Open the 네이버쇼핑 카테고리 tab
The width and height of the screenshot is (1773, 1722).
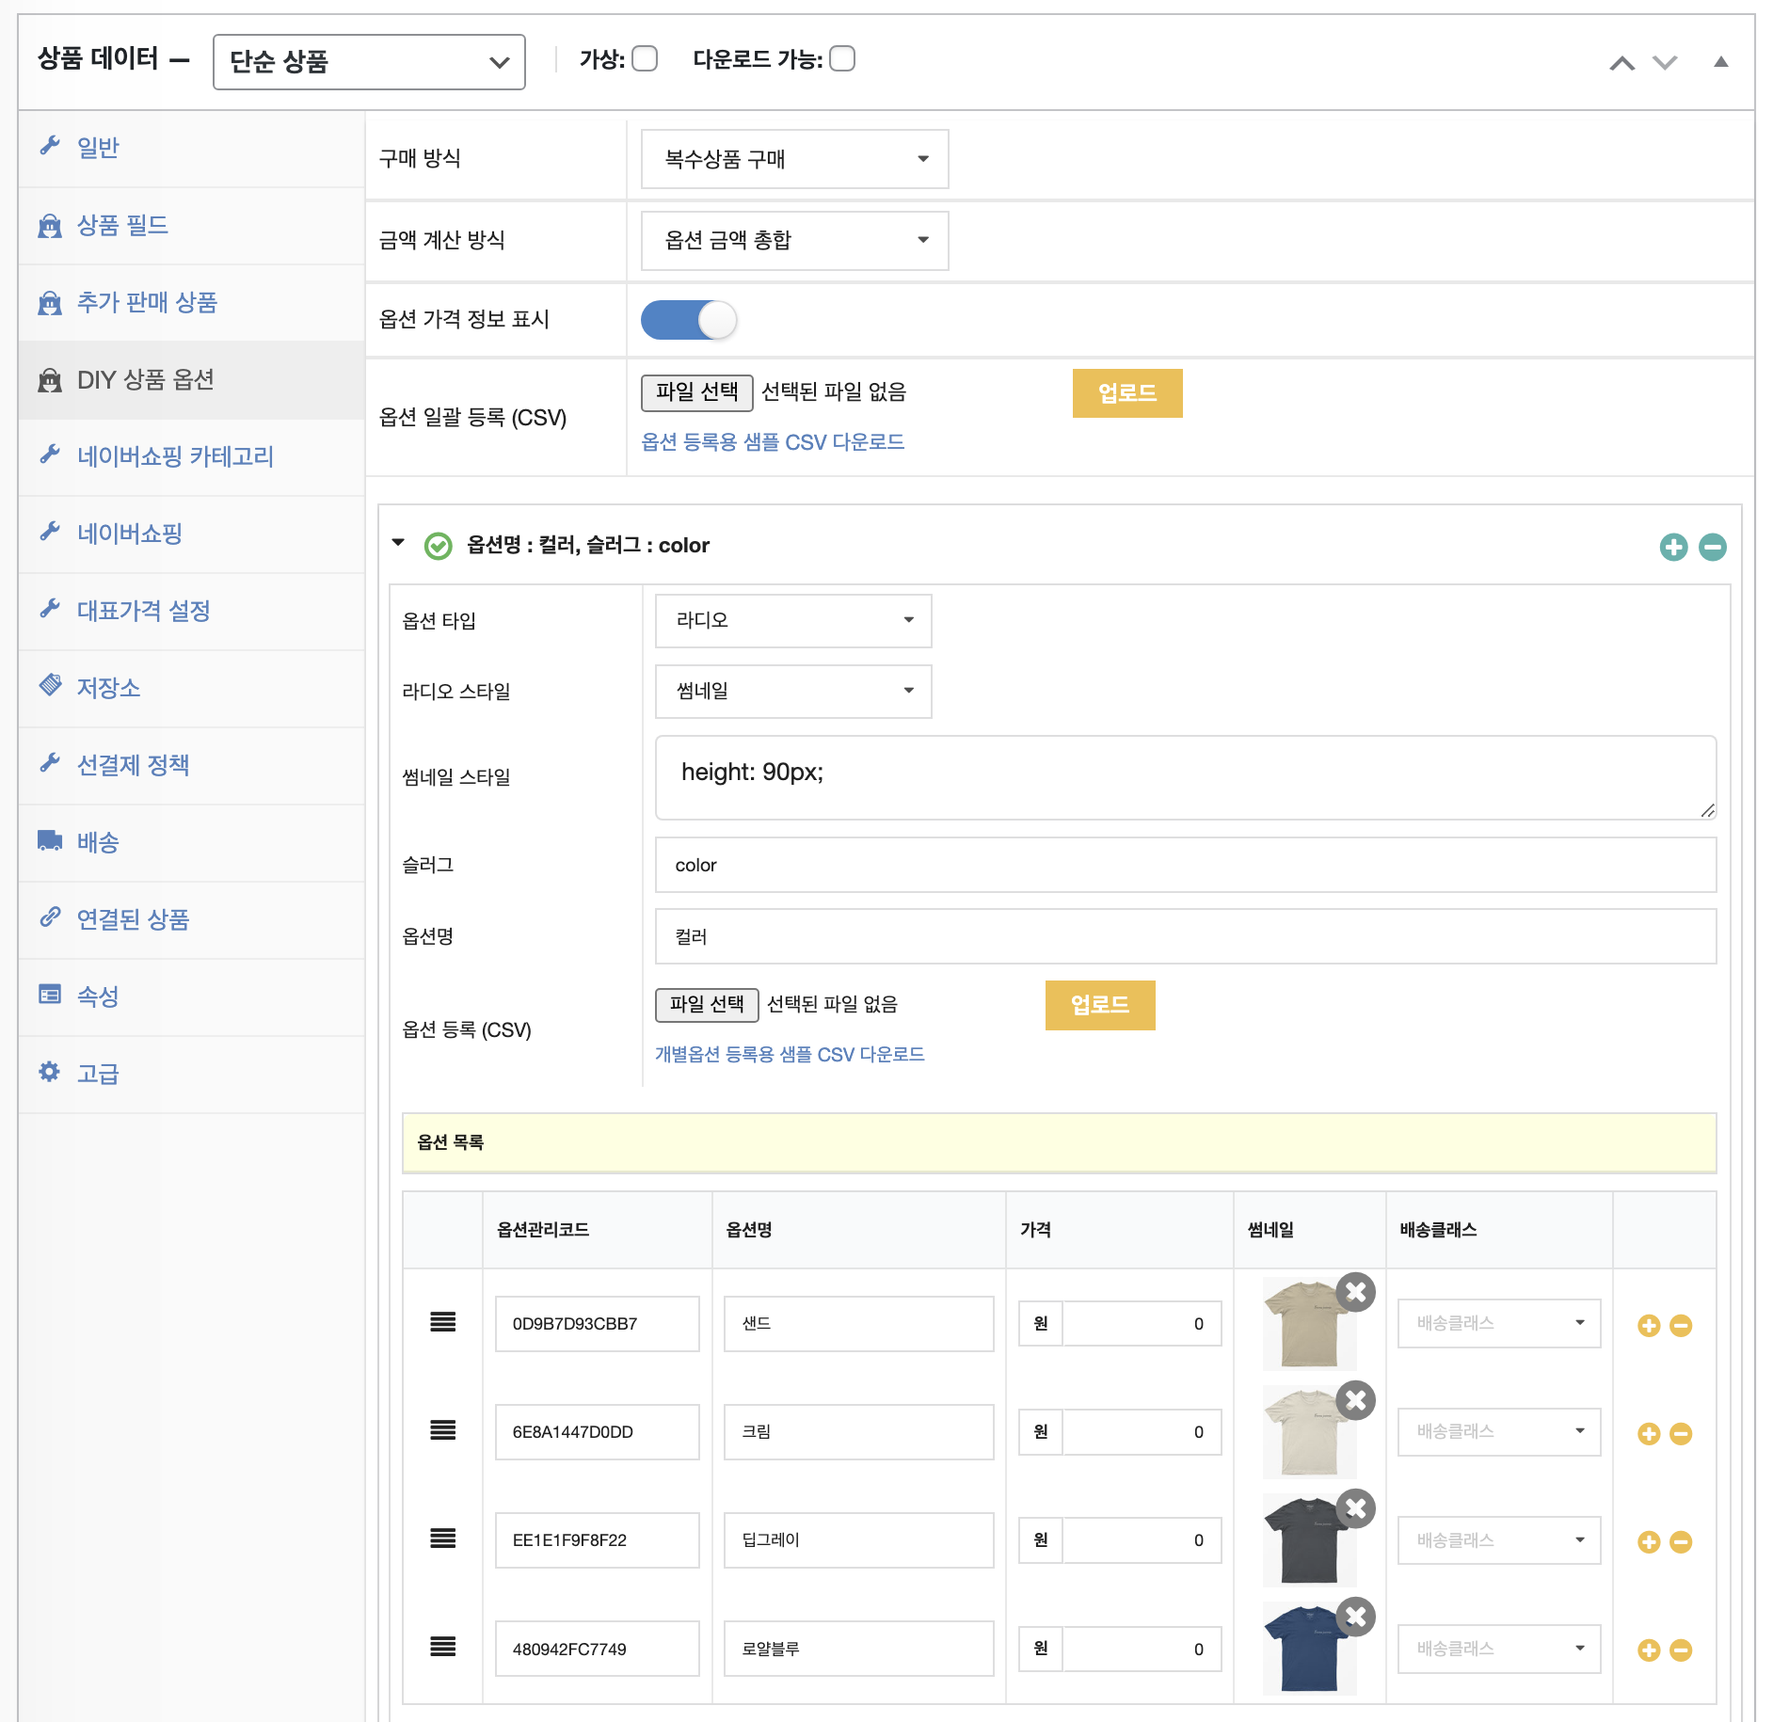(175, 456)
